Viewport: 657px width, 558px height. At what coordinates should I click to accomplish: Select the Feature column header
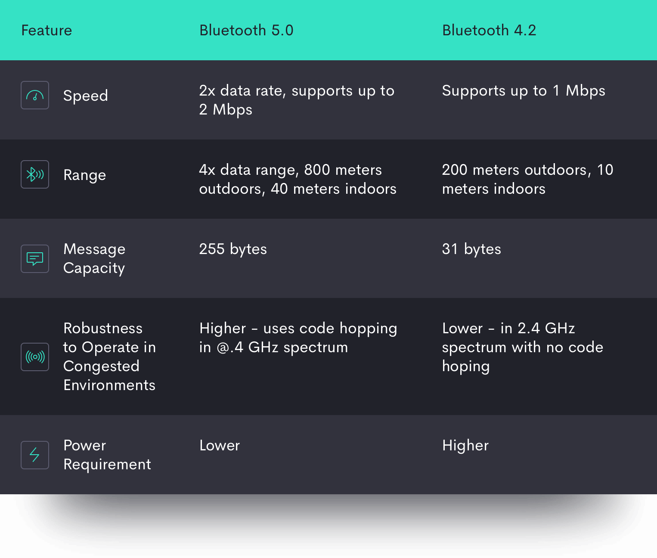(46, 31)
